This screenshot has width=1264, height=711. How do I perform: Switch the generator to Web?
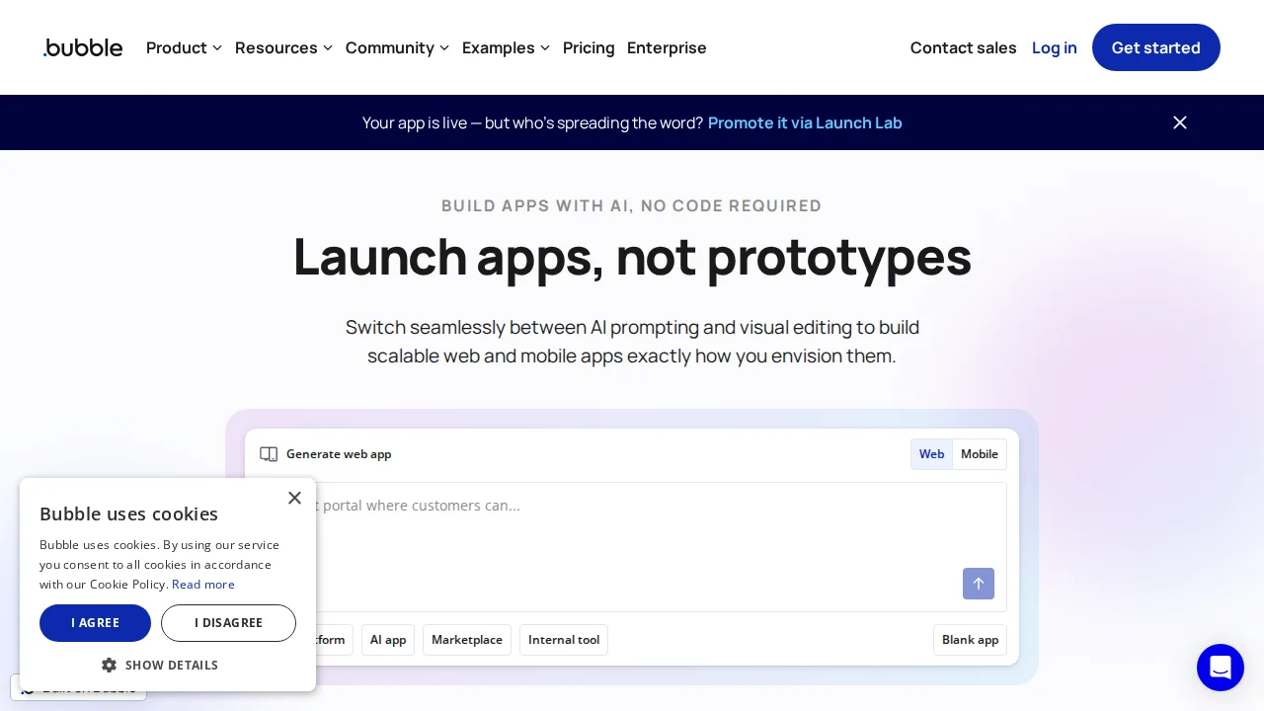(x=931, y=454)
